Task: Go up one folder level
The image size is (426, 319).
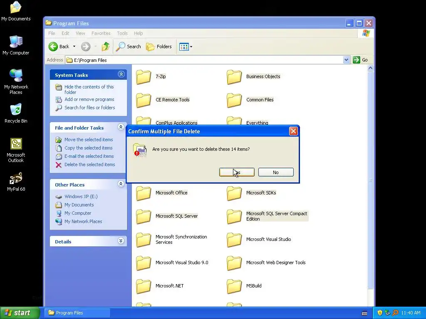Action: tap(105, 47)
